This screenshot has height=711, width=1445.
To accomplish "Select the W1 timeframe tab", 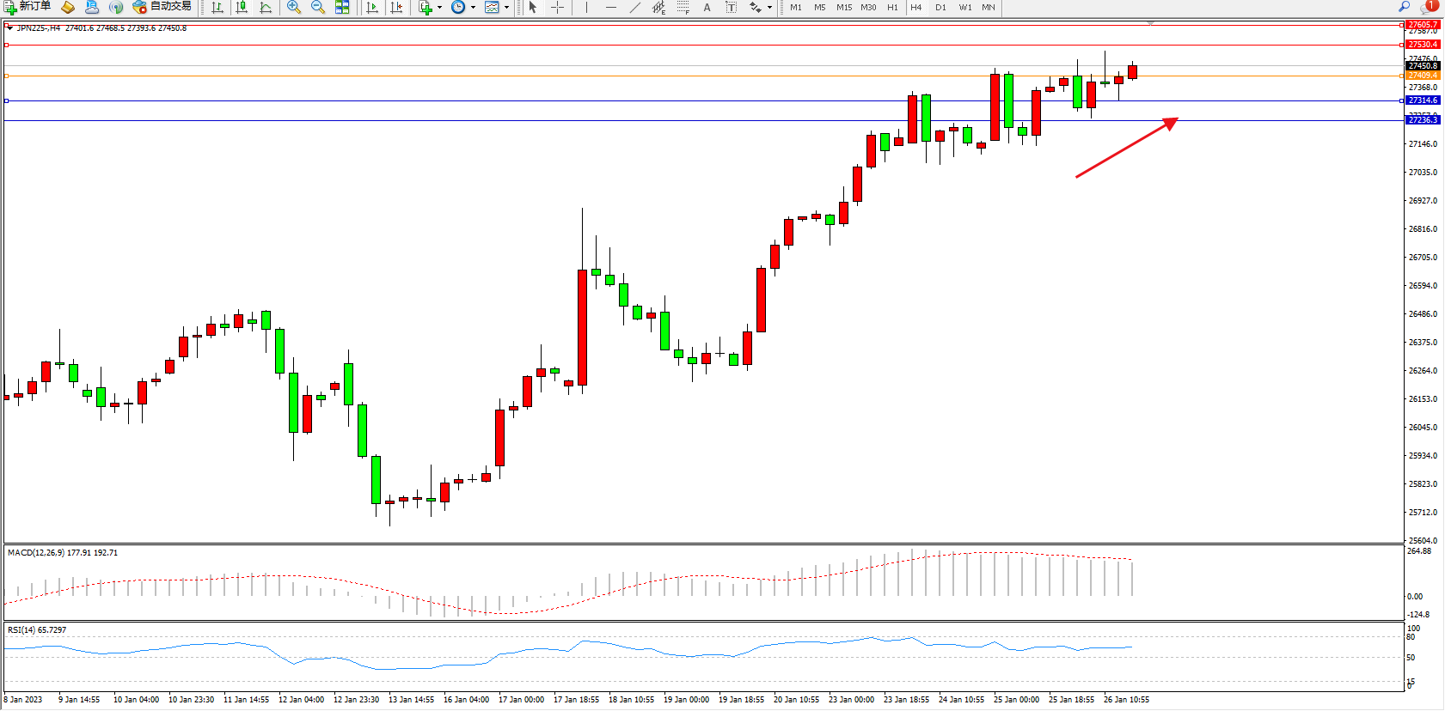I will coord(965,8).
